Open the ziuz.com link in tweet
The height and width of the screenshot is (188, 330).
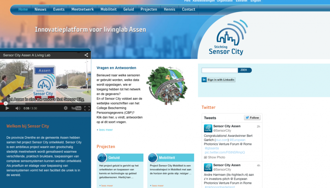(x=222, y=140)
